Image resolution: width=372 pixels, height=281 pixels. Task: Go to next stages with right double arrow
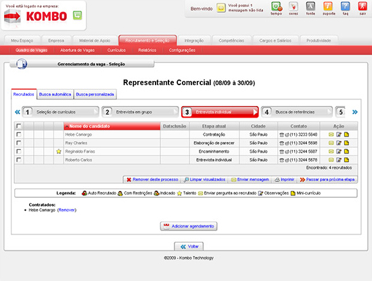pos(355,112)
